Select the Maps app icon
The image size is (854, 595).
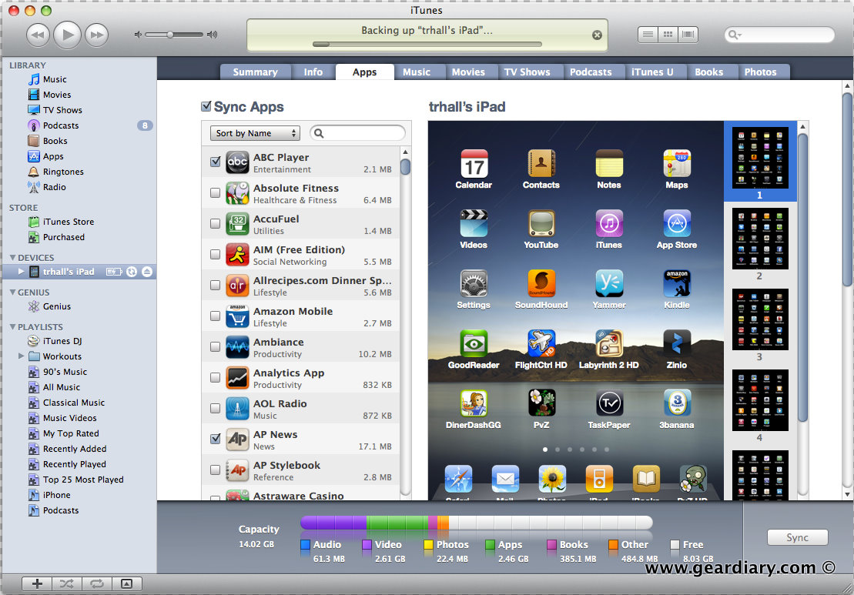click(677, 163)
